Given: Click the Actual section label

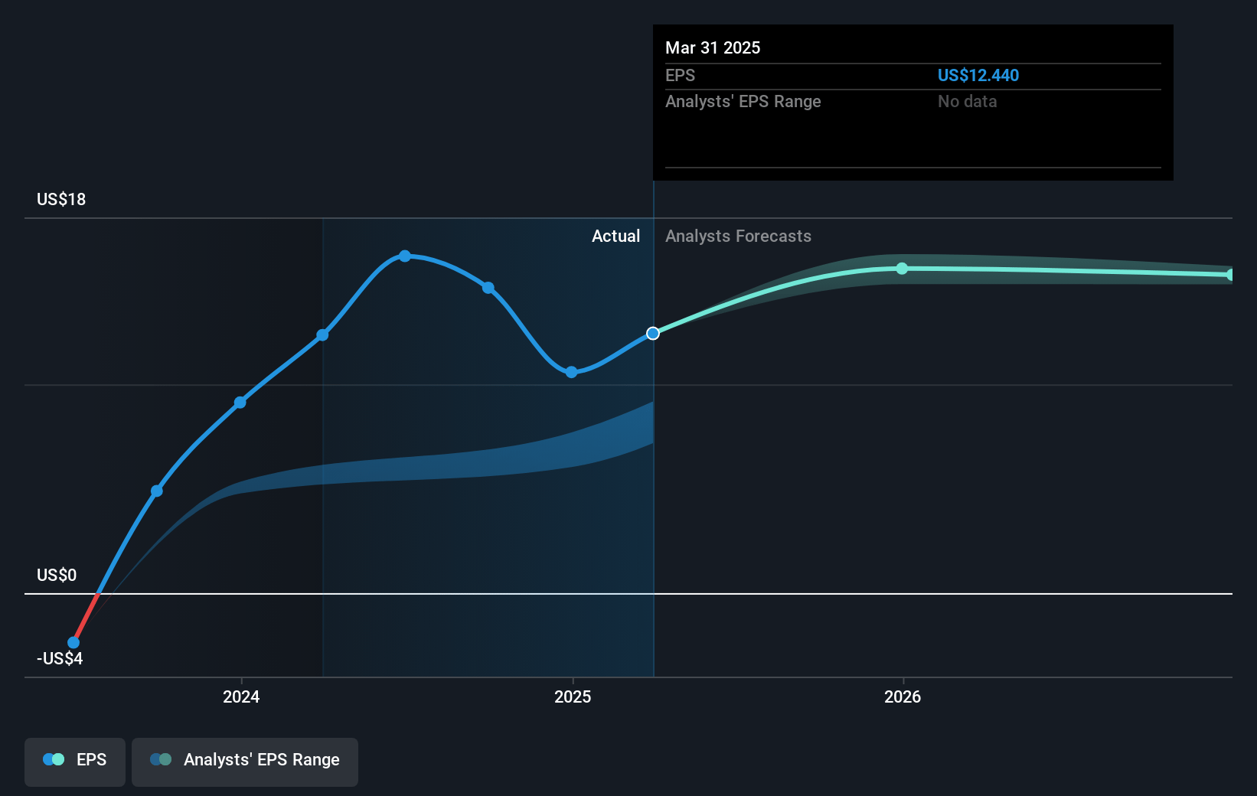Looking at the screenshot, I should tap(615, 236).
